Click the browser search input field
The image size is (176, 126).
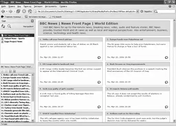click(x=166, y=11)
